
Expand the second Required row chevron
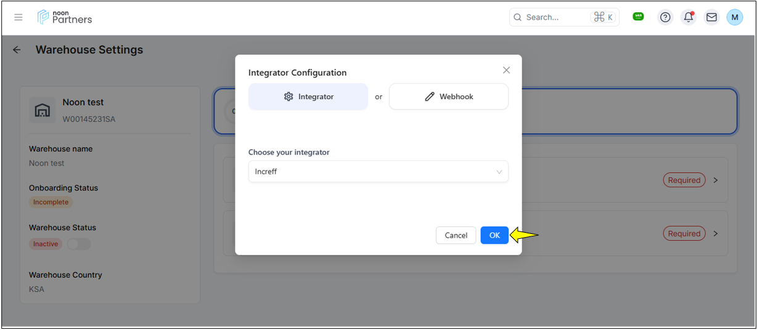coord(716,233)
